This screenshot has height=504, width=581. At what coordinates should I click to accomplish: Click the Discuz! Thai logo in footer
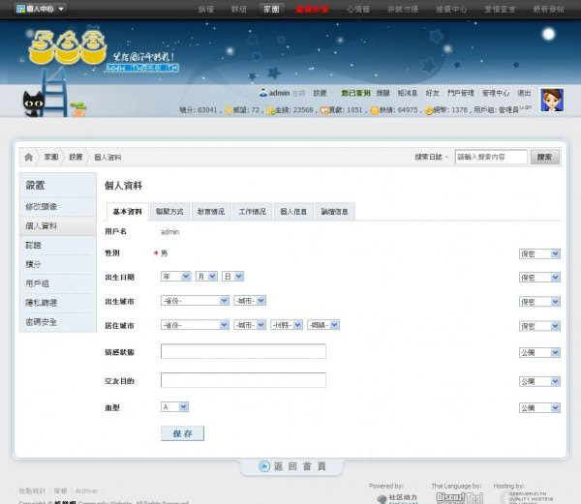click(x=459, y=497)
